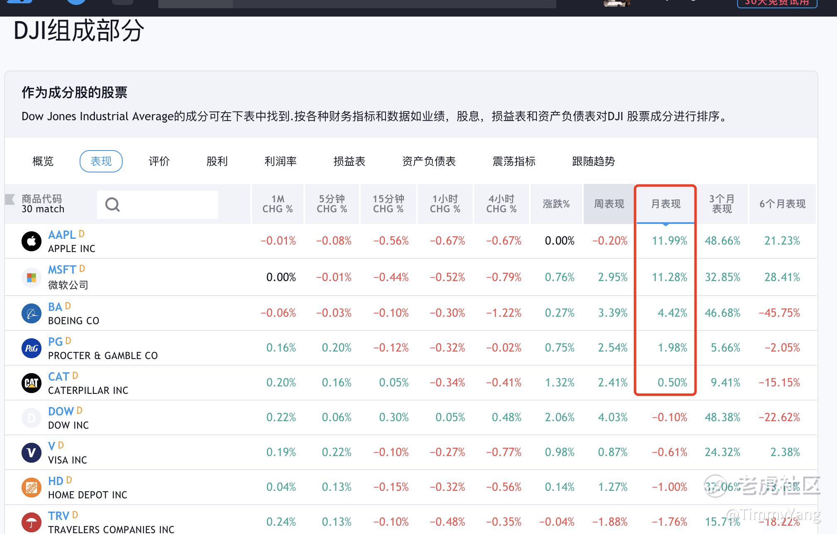The width and height of the screenshot is (837, 534).
Task: Open the PG ticker link
Action: [56, 342]
